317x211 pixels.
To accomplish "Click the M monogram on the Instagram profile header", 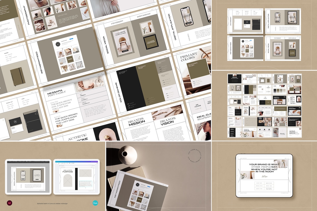I will pyautogui.click(x=58, y=44).
